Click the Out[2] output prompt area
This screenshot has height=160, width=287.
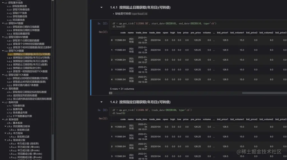(103, 32)
